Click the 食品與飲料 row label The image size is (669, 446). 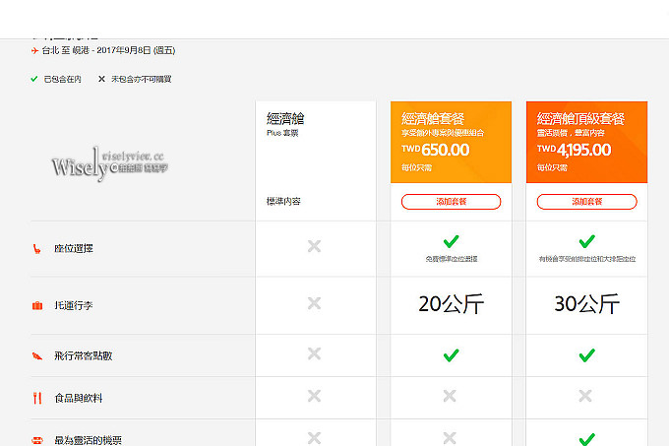[79, 398]
